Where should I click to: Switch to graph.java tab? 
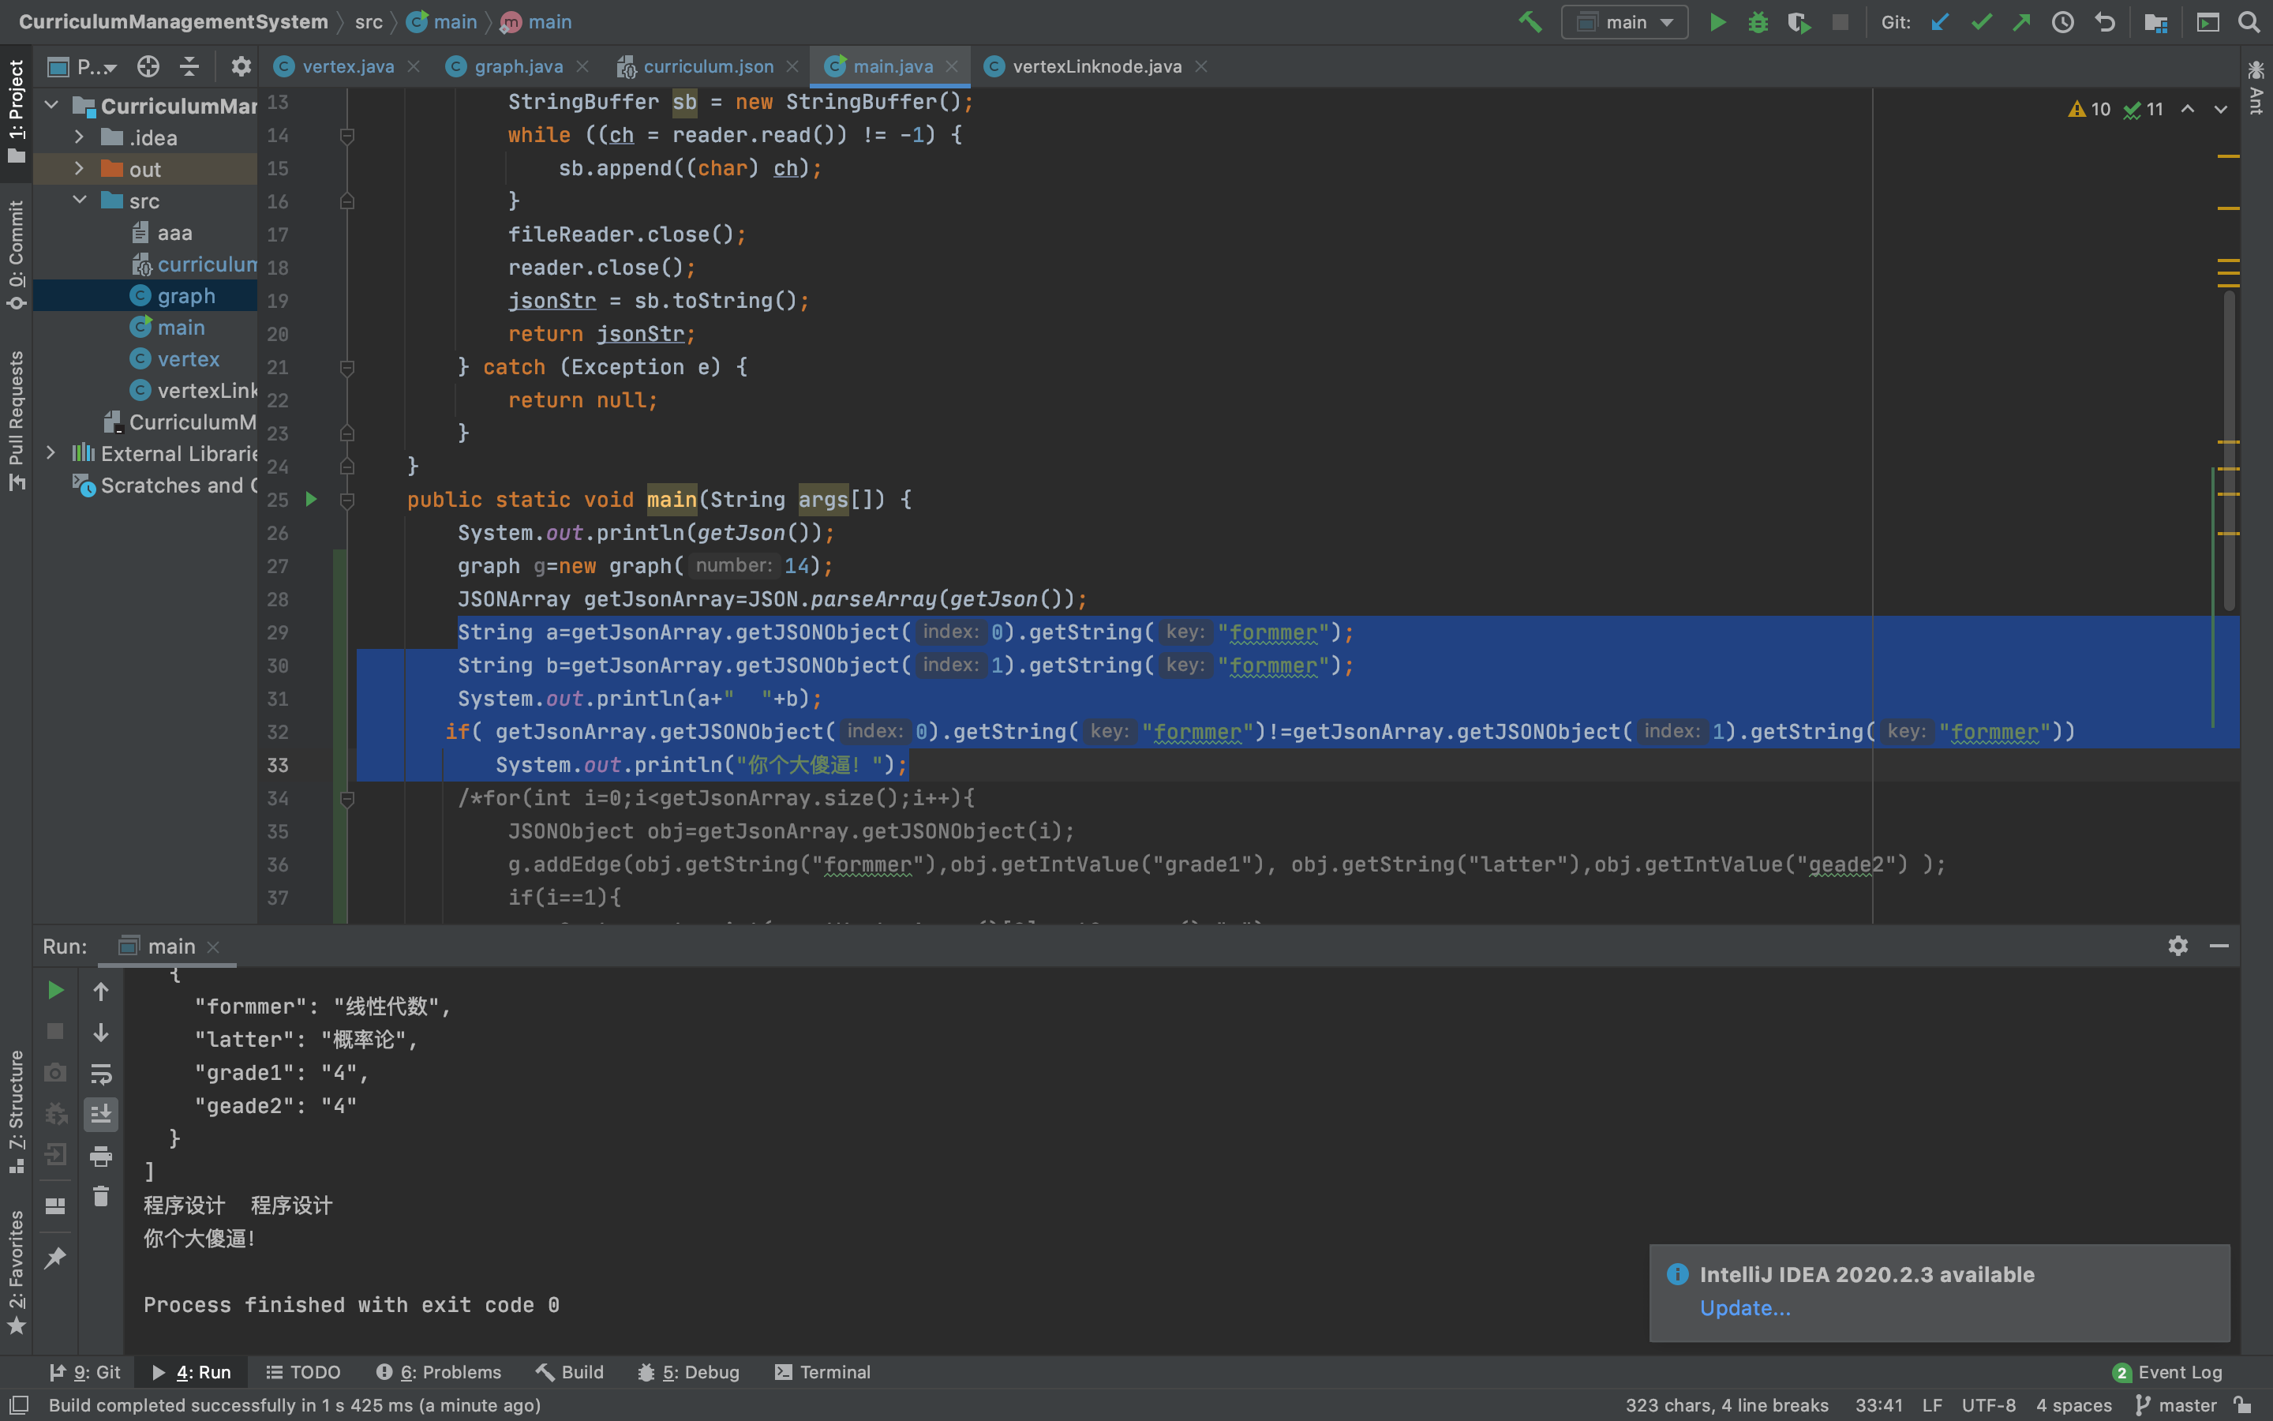point(518,66)
